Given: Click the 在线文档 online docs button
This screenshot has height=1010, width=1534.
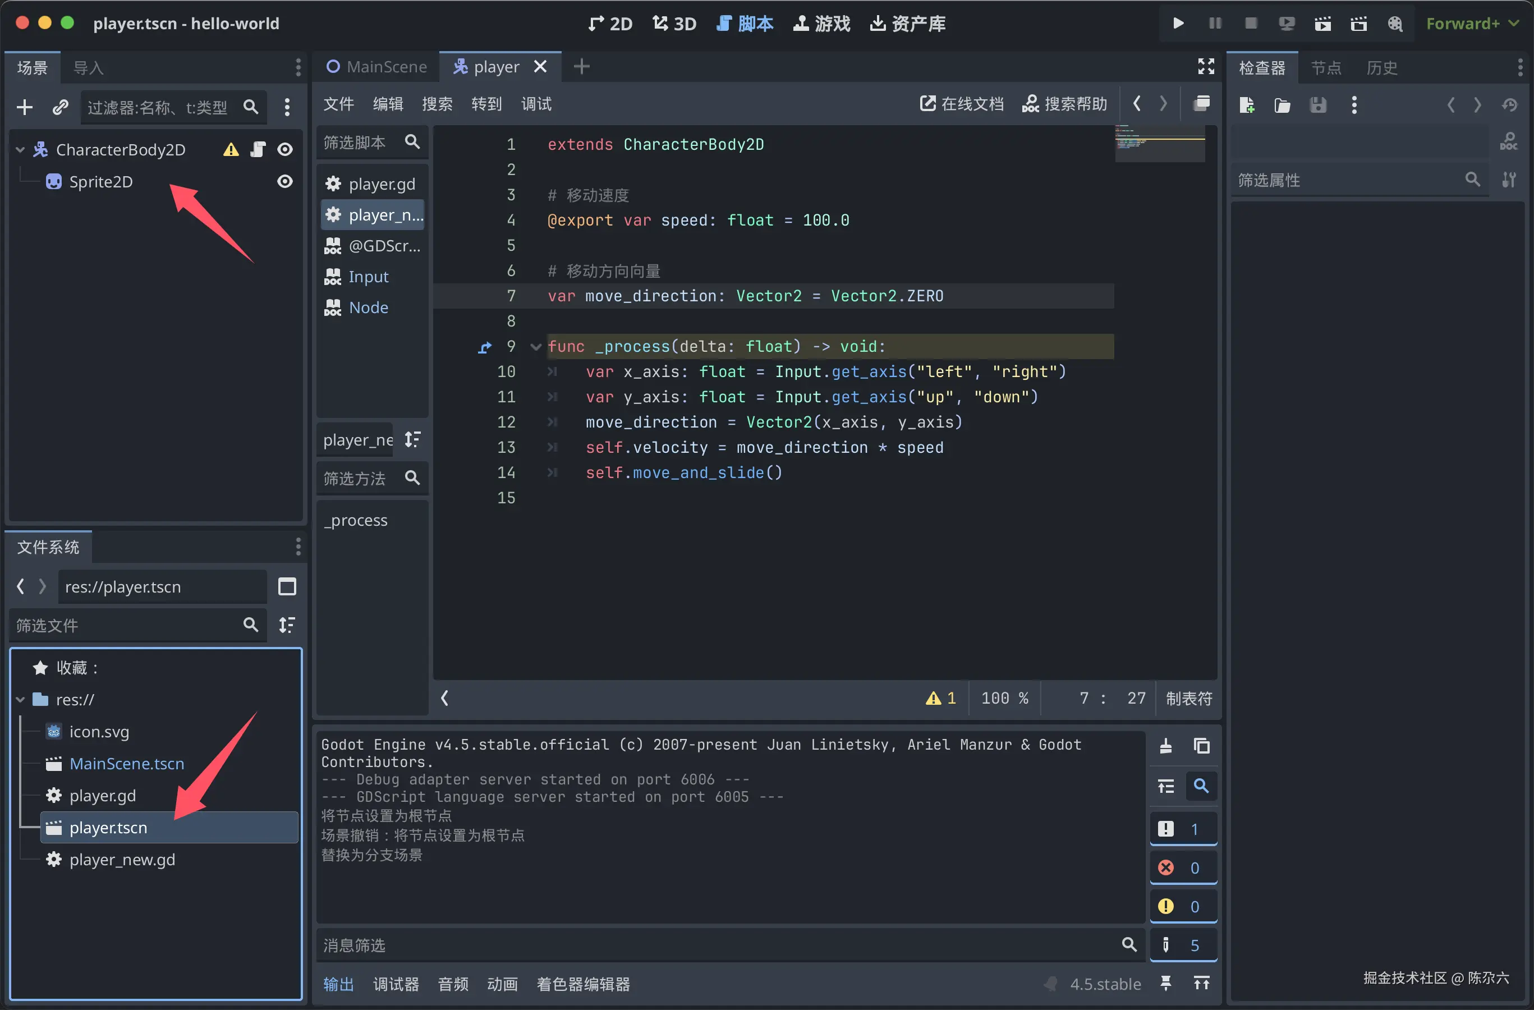Looking at the screenshot, I should coord(961,104).
